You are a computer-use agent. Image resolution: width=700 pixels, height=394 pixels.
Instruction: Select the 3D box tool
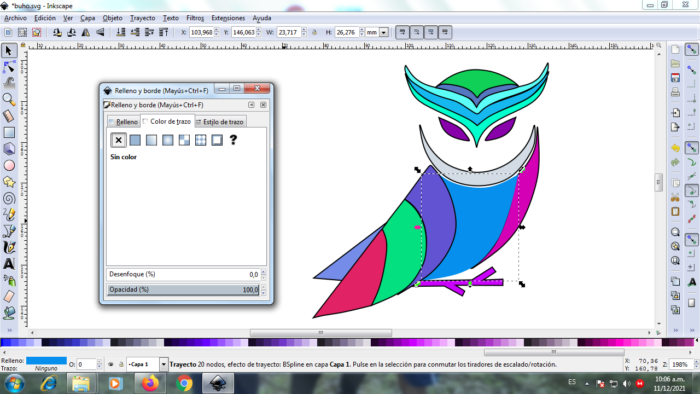point(9,149)
